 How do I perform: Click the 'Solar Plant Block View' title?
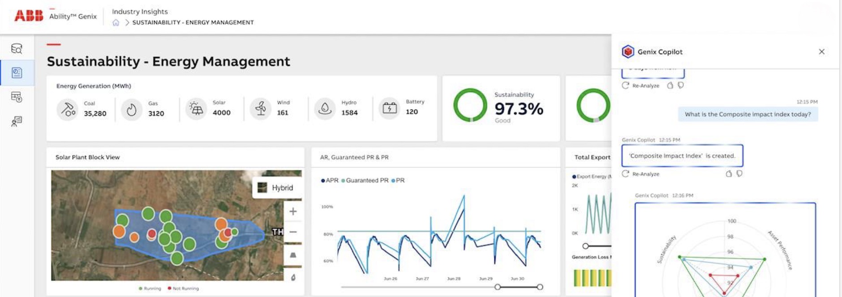tap(88, 157)
